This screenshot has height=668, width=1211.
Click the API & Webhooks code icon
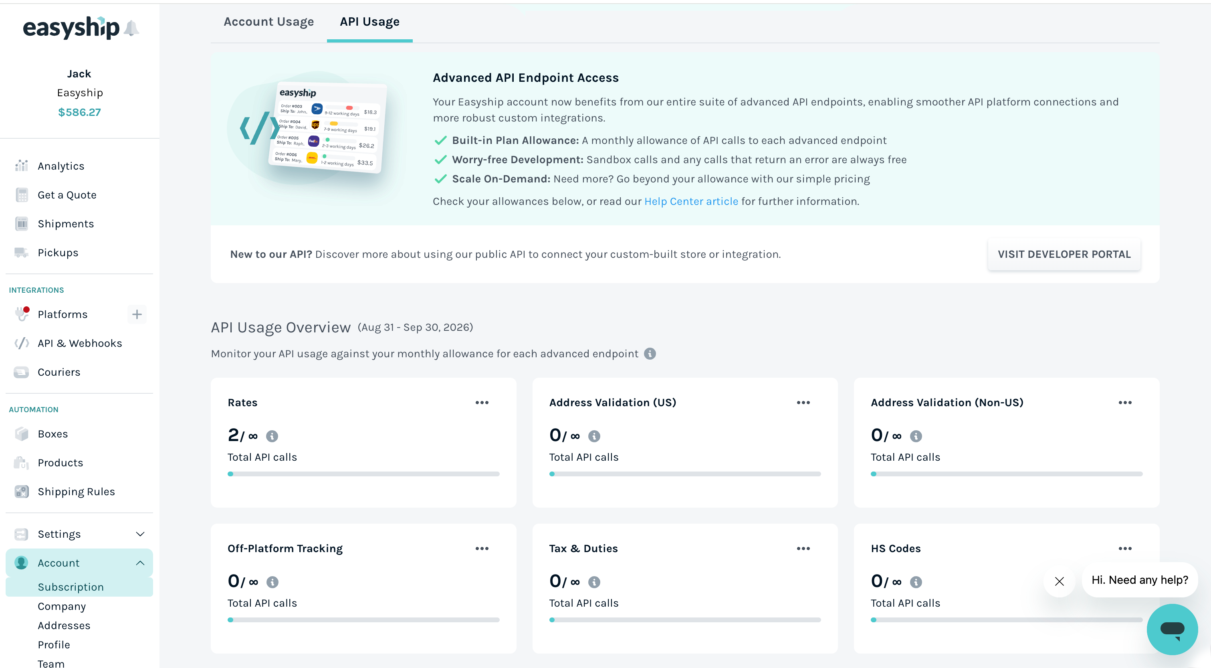[x=22, y=343]
